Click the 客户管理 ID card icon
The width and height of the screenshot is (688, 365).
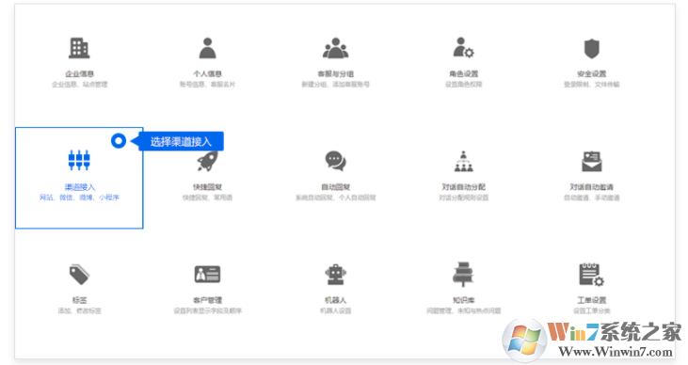[208, 274]
